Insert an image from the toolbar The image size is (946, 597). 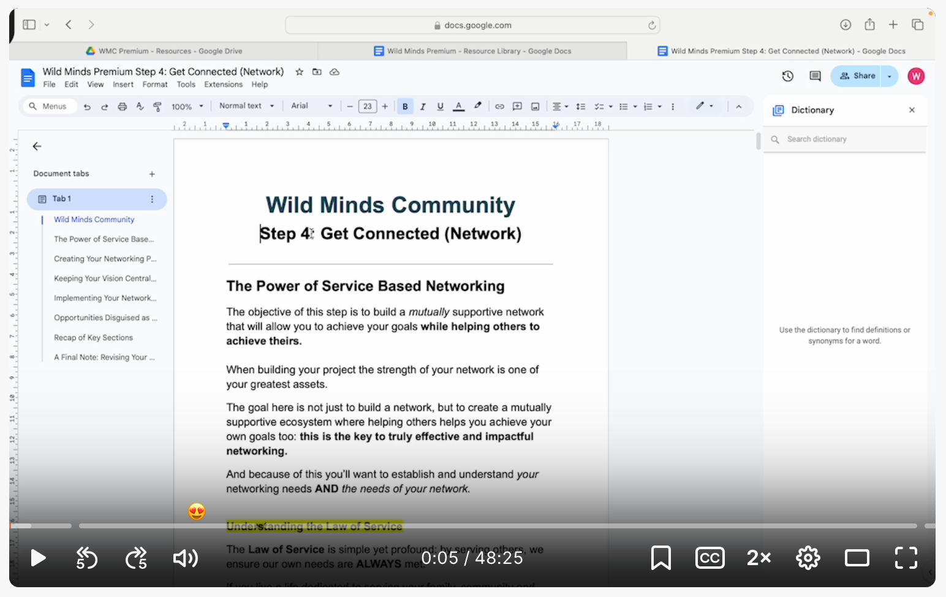click(x=535, y=107)
